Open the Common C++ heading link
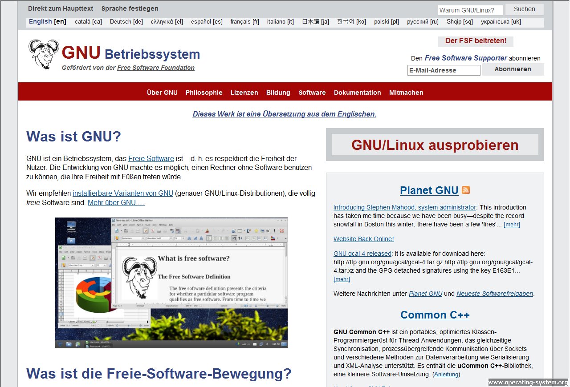Screen dimensions: 570x387 coord(435,315)
